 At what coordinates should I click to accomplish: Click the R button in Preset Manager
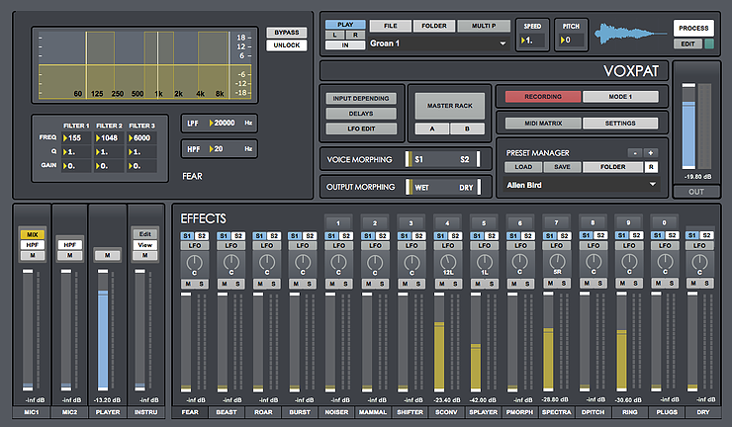pyautogui.click(x=651, y=167)
